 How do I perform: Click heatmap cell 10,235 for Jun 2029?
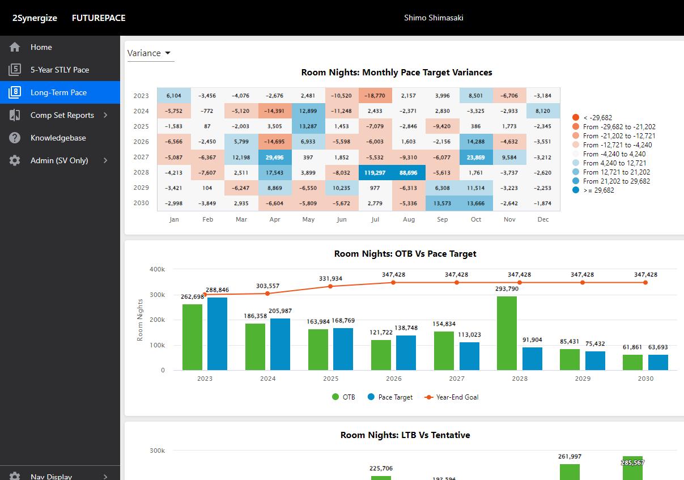pos(342,188)
